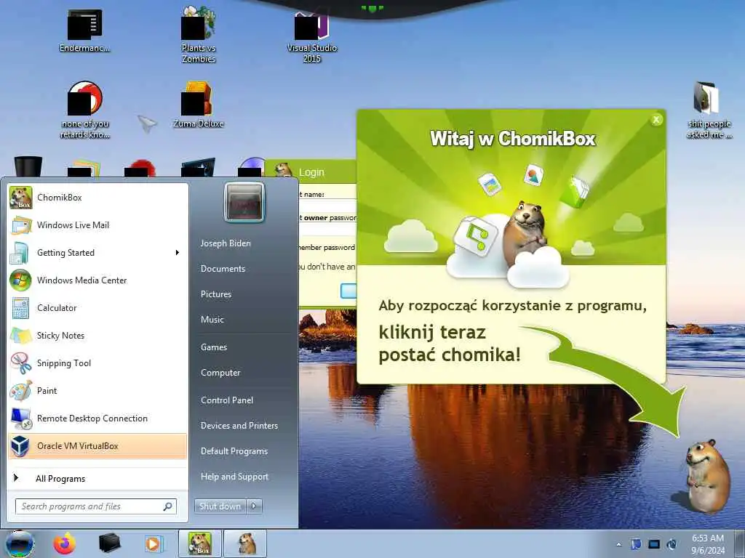745x558 pixels.
Task: Click the network tray icon
Action: 654,544
